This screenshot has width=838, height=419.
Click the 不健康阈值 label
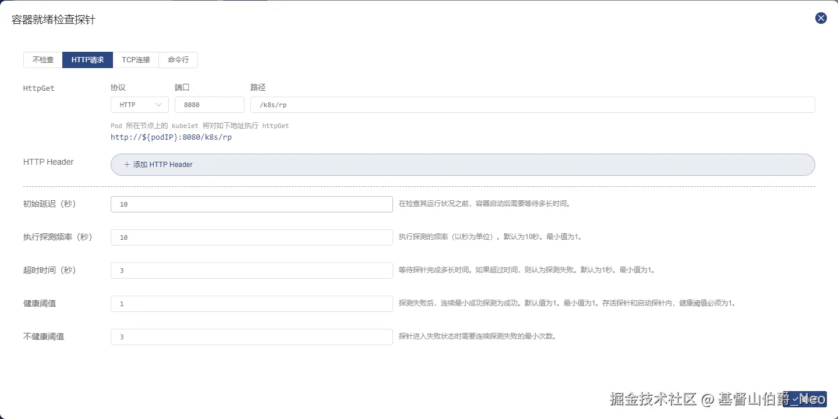tap(44, 336)
